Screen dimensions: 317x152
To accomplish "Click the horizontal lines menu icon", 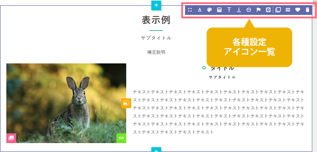I will [288, 10].
